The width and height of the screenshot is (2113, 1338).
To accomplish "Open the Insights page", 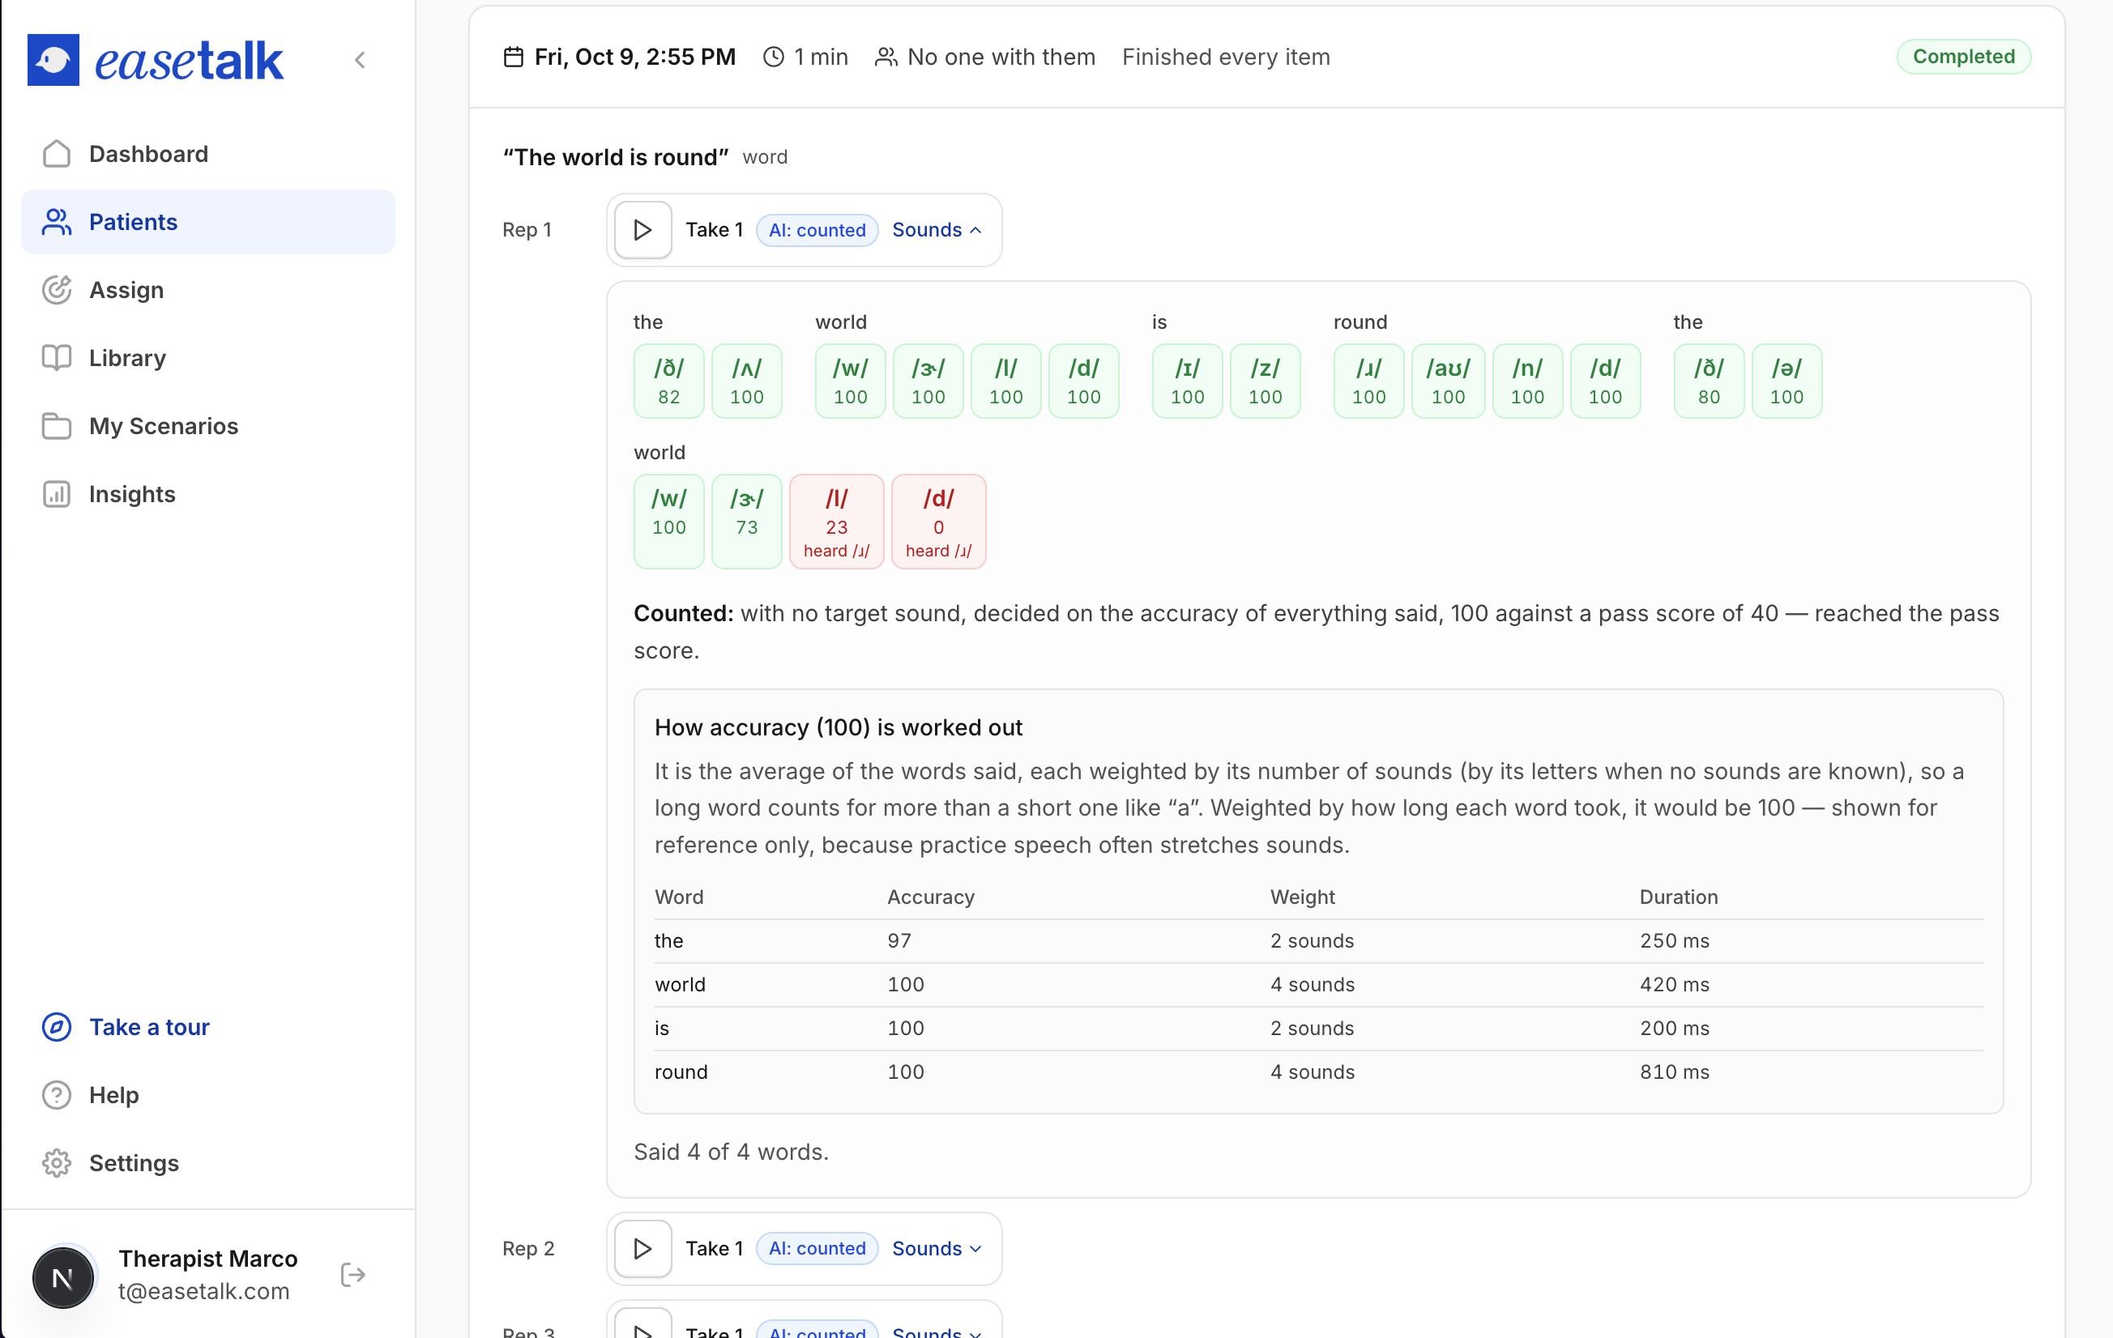I will click(x=208, y=494).
